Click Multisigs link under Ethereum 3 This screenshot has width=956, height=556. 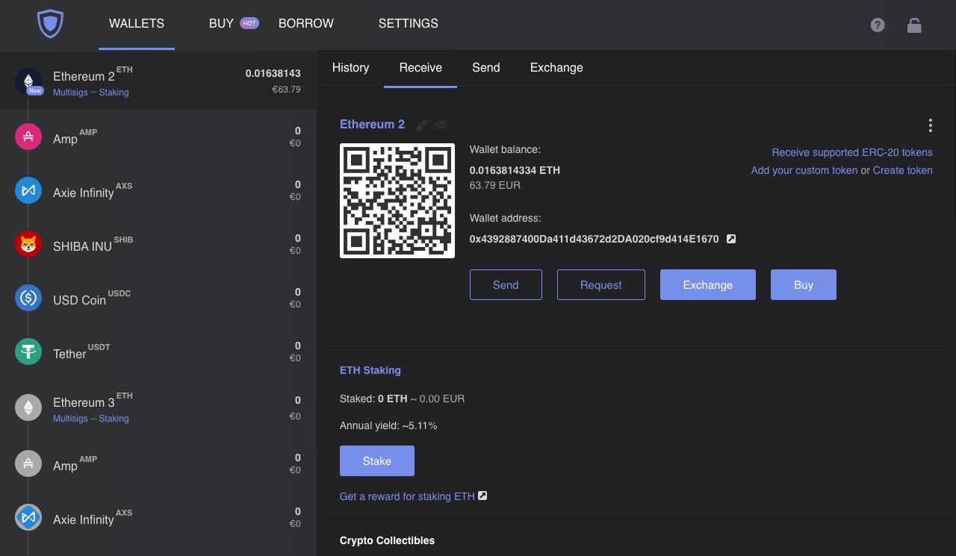click(70, 419)
